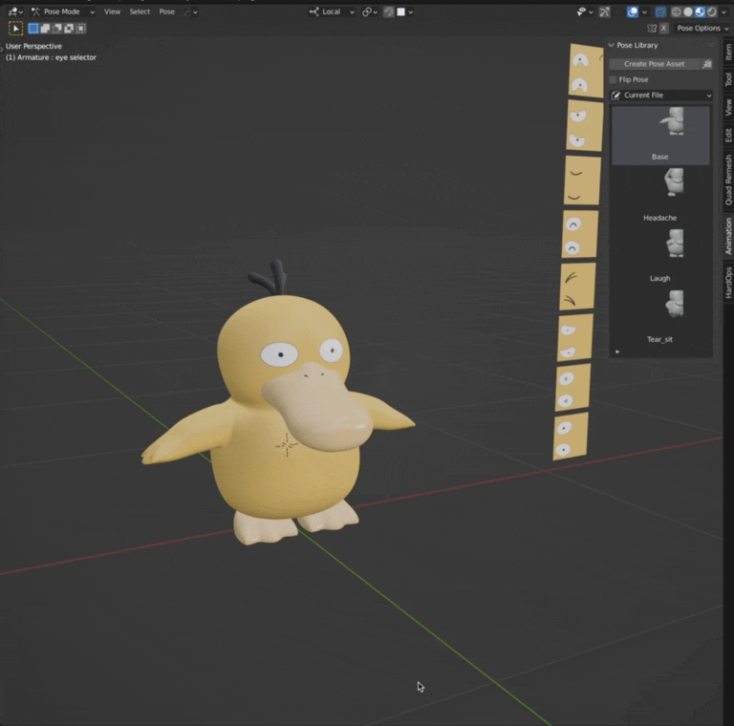
Task: Select the squinting lines eyes tile
Action: click(577, 287)
